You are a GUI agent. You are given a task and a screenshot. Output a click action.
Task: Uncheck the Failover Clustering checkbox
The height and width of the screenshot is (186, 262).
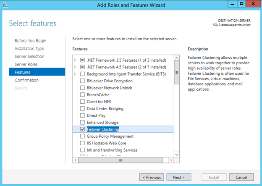pyautogui.click(x=83, y=129)
